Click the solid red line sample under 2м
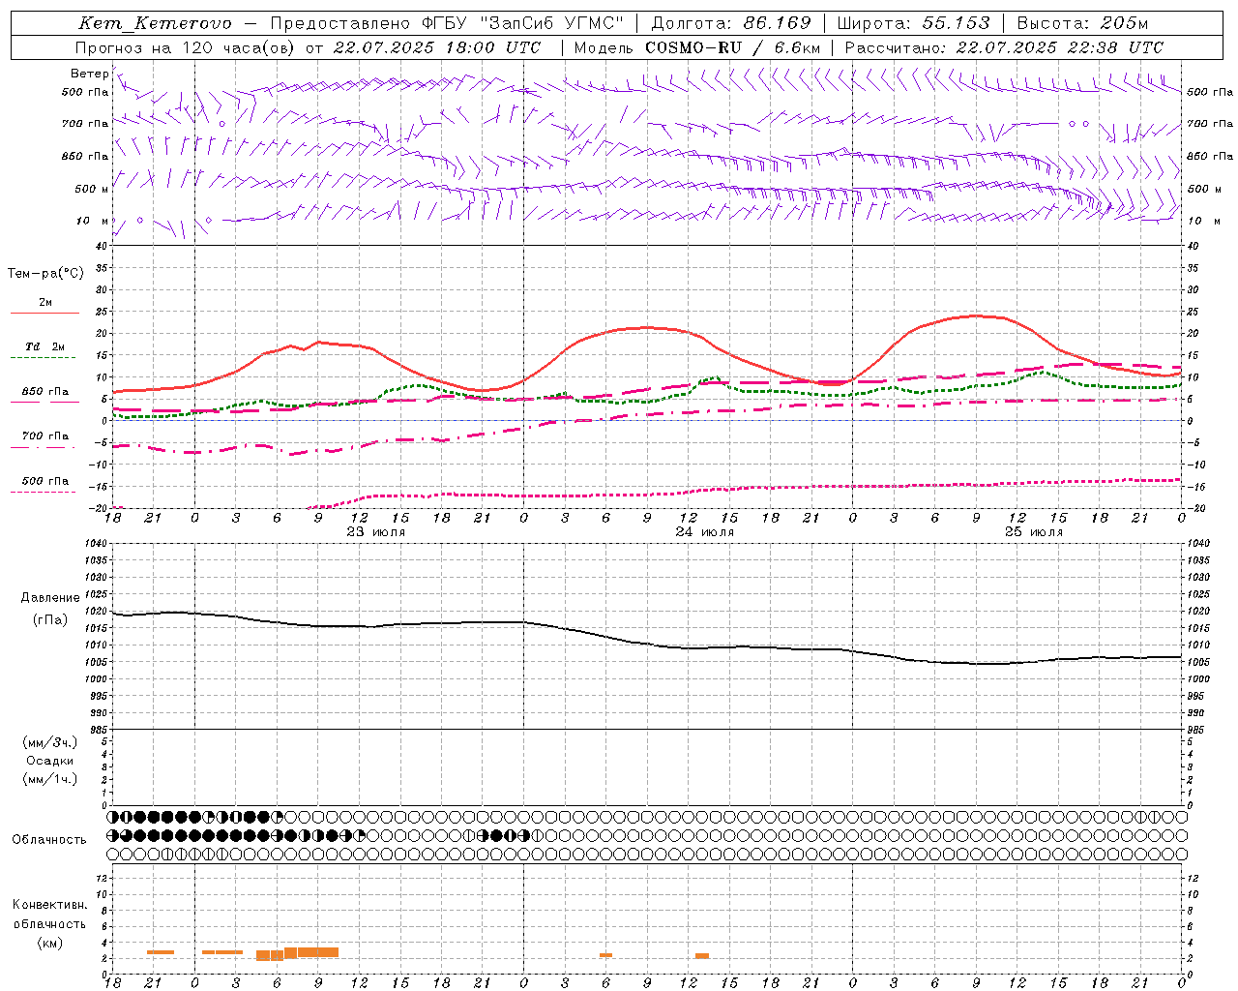The image size is (1238, 991). click(x=44, y=313)
